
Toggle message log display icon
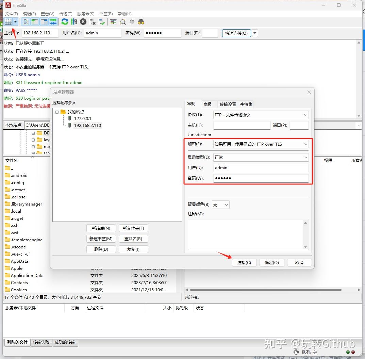(26, 22)
